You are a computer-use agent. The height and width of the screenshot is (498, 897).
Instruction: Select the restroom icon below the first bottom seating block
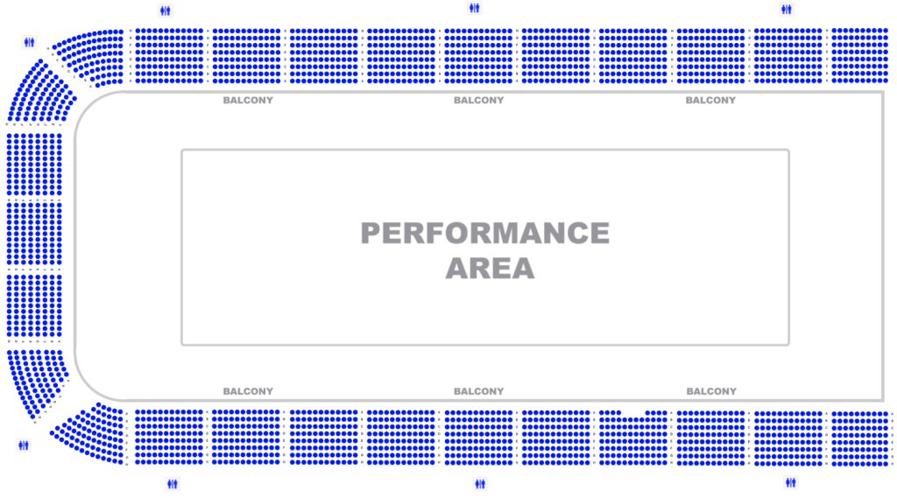click(x=173, y=484)
